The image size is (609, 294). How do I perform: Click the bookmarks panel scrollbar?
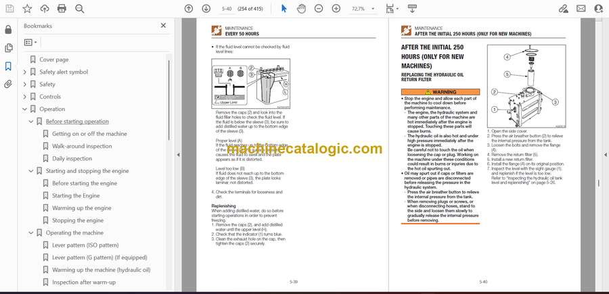(x=169, y=99)
